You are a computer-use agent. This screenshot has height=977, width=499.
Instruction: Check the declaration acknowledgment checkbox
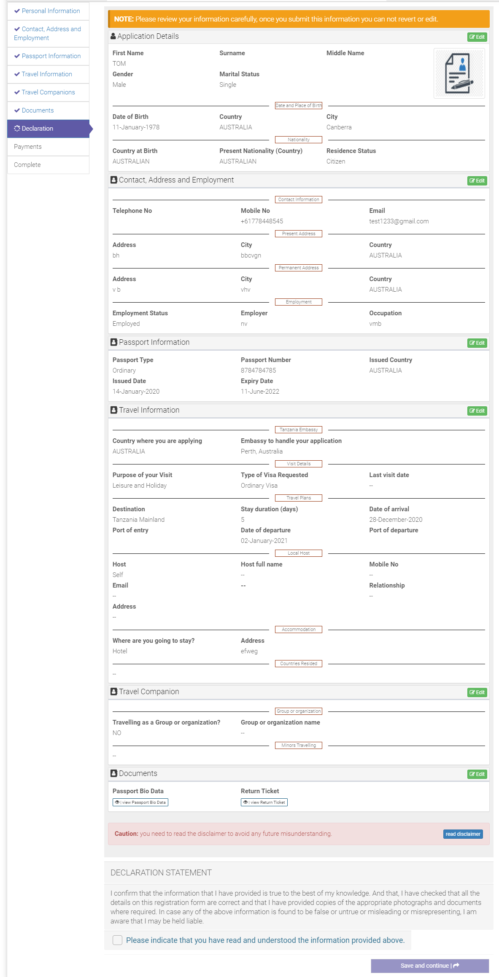click(118, 940)
